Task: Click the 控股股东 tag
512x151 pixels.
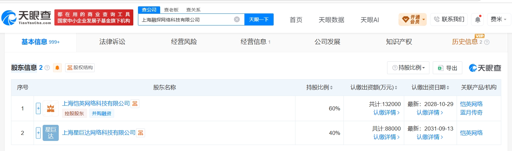Action: click(75, 113)
